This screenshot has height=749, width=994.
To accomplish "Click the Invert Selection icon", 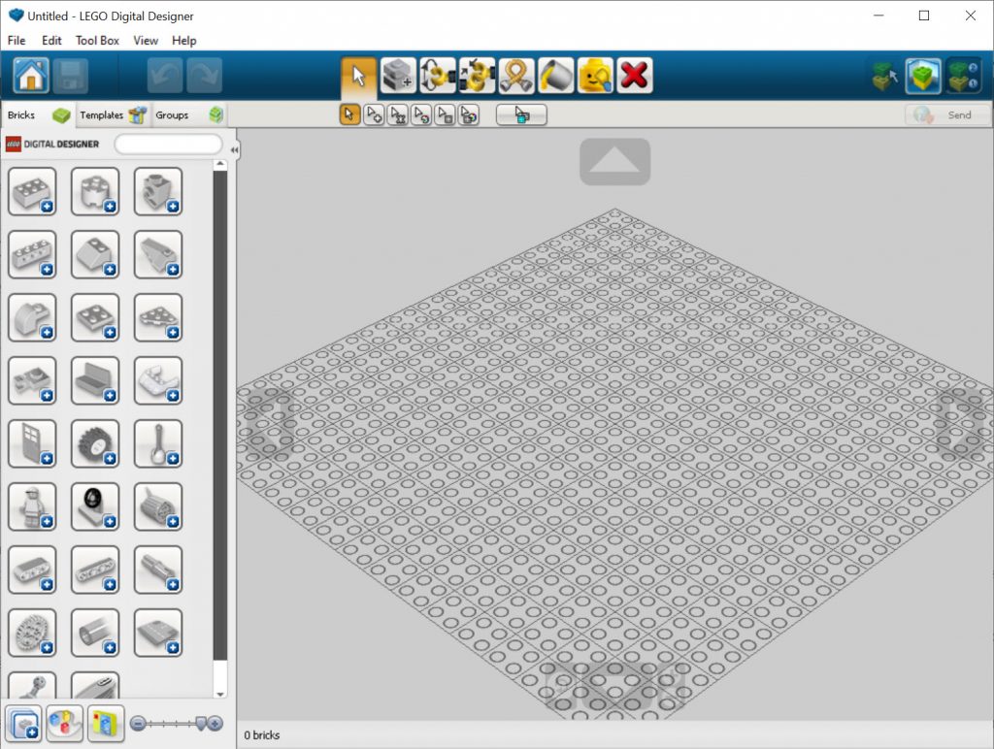I will (x=521, y=114).
